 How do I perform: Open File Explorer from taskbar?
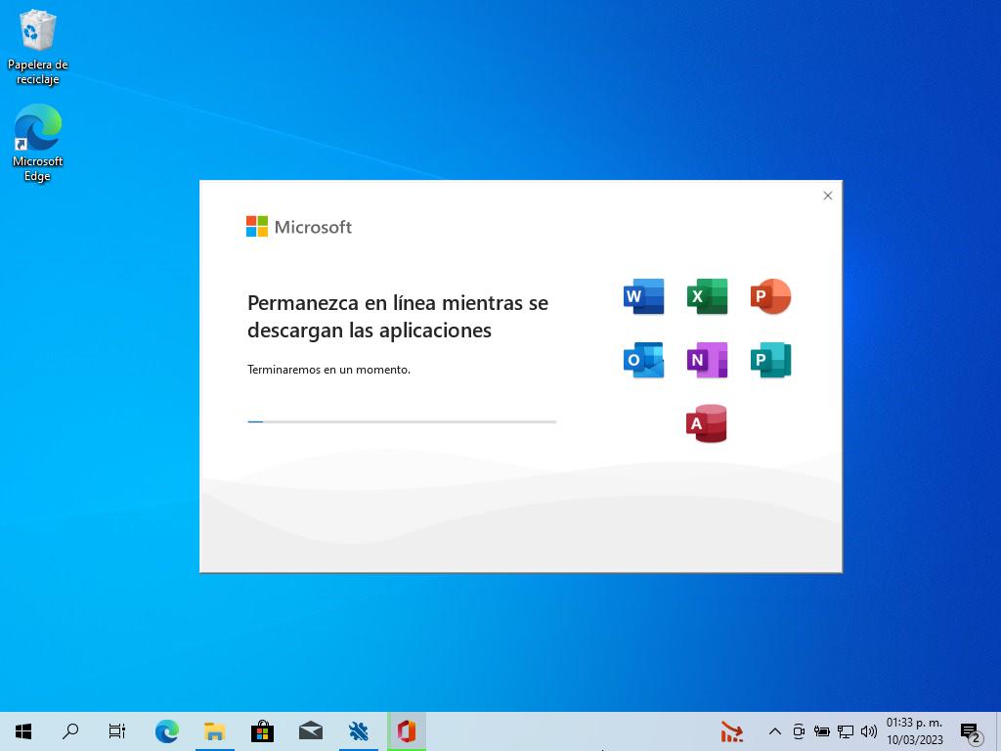pos(214,731)
